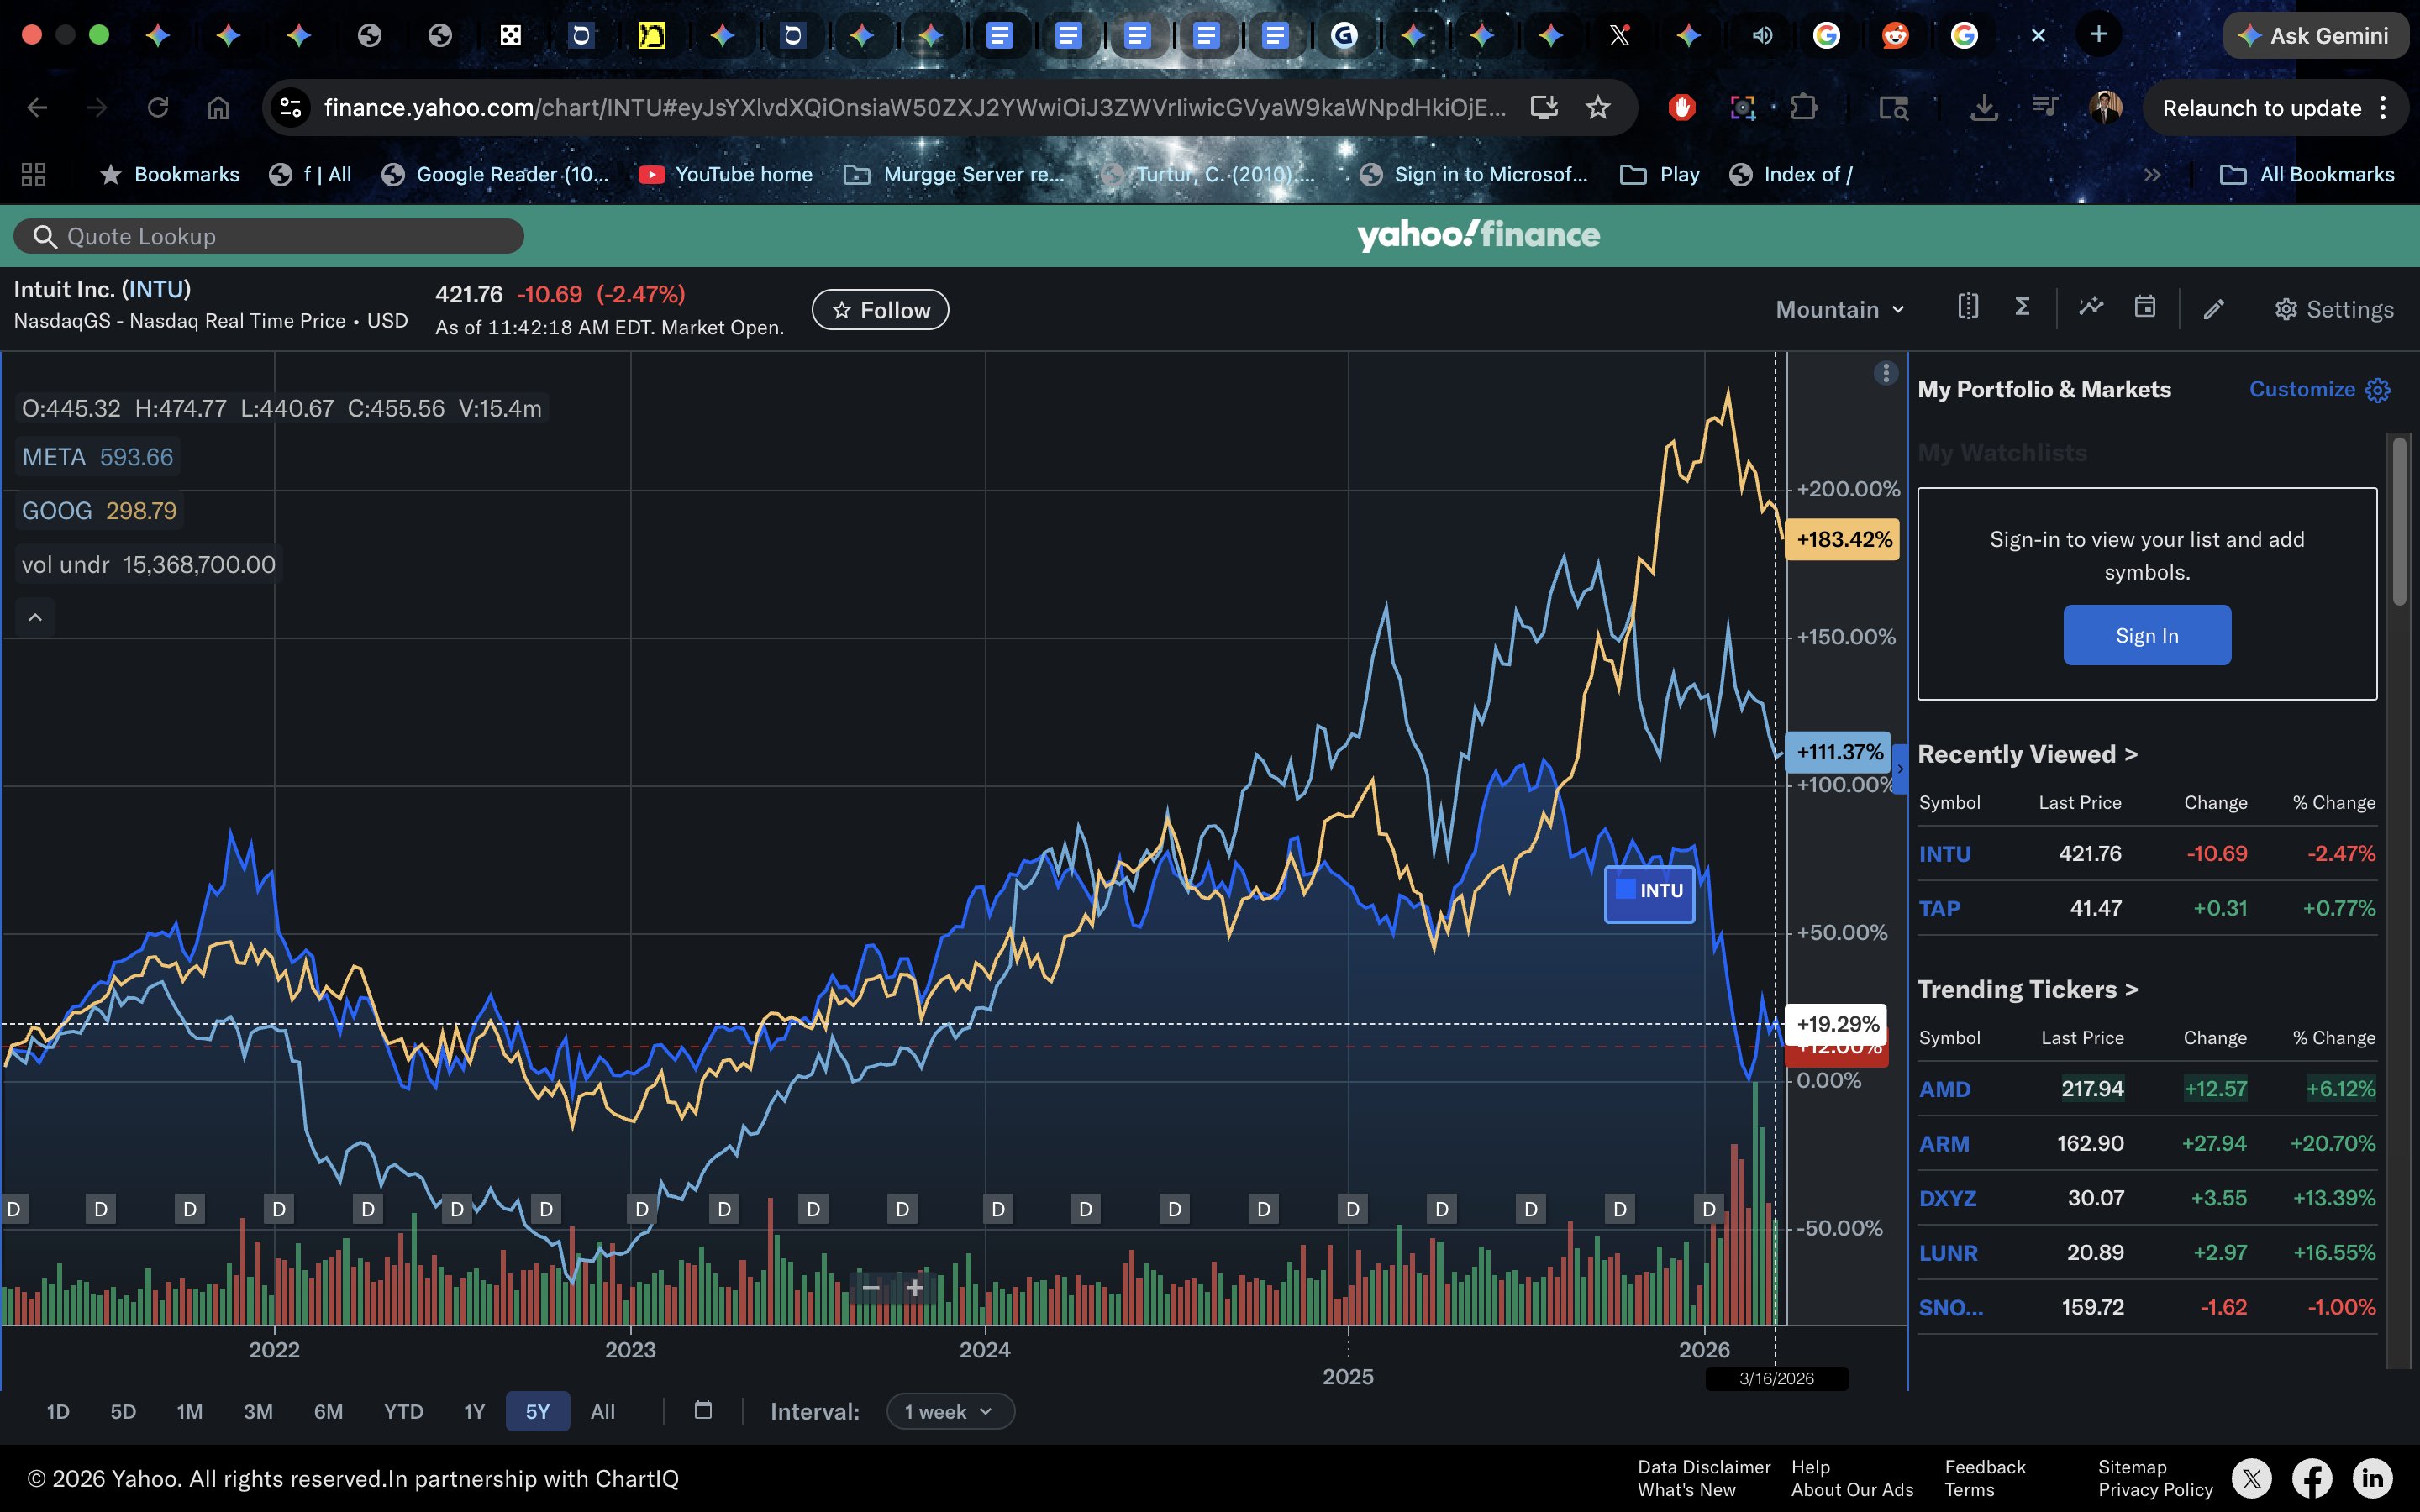Toggle the INTU series legend box
Screen dimensions: 2420x1512
coord(1649,891)
